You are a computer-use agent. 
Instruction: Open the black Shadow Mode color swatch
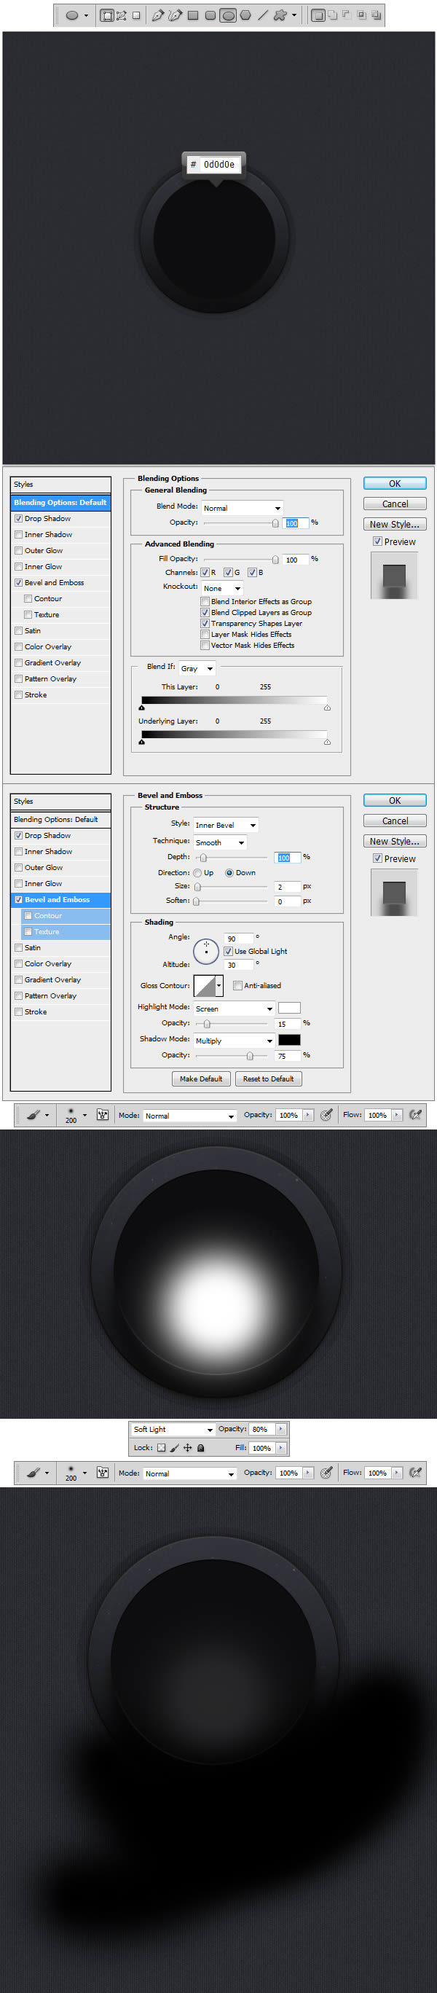coord(289,1040)
